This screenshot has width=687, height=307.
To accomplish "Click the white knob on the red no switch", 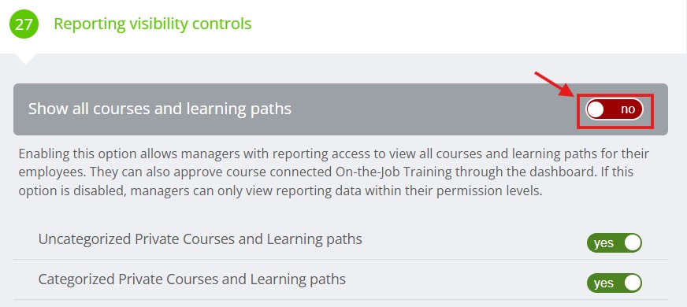I will (x=596, y=109).
